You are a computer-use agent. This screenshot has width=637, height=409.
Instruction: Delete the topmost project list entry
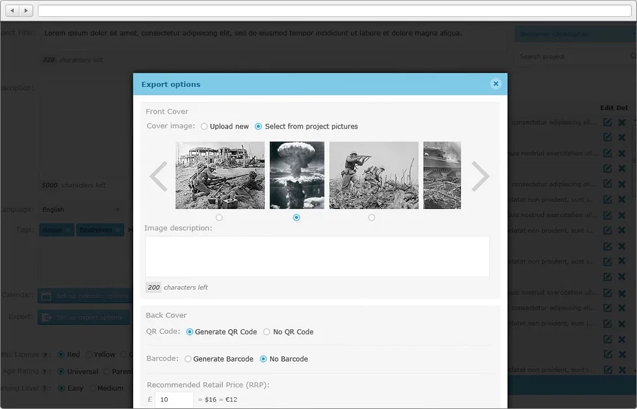622,122
